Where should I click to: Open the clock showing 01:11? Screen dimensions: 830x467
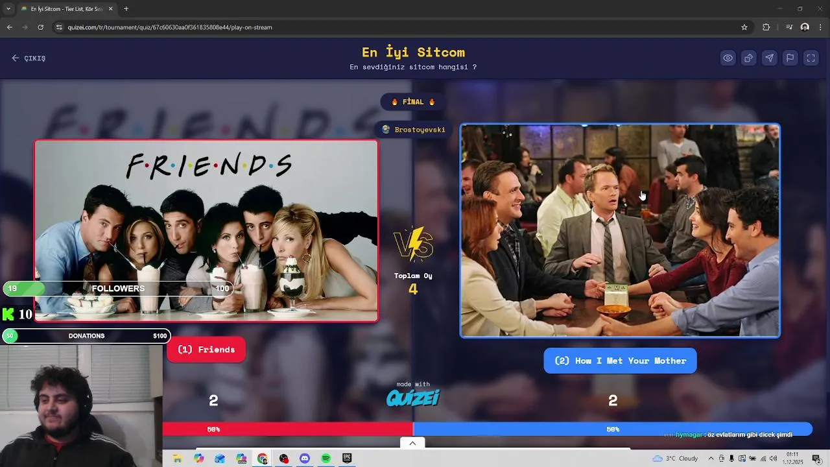coord(793,459)
